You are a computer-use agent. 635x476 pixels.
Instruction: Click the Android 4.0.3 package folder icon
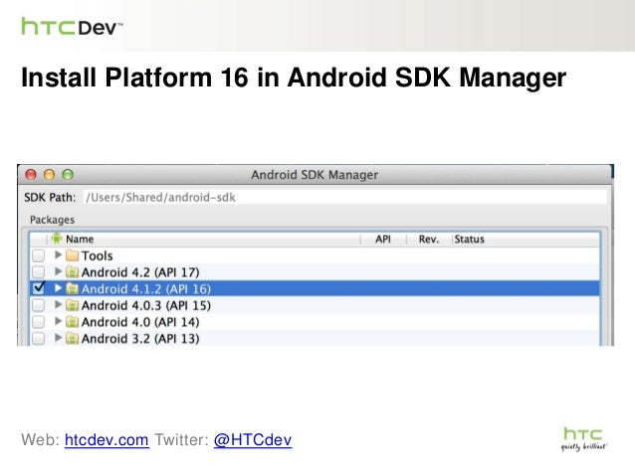[72, 305]
